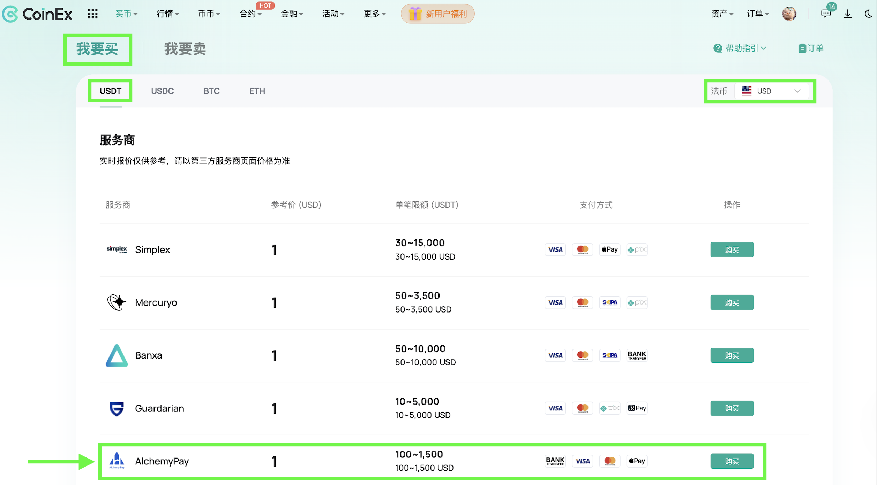The height and width of the screenshot is (485, 877).
Task: Click the Guardarian provider logo
Action: (x=117, y=408)
